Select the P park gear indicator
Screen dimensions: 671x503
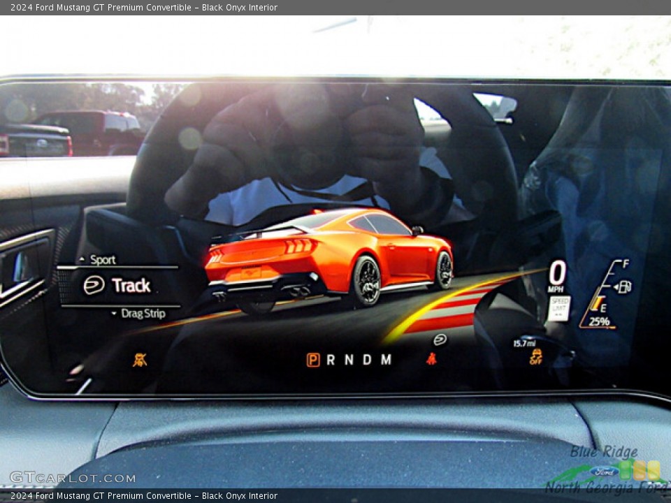[313, 360]
